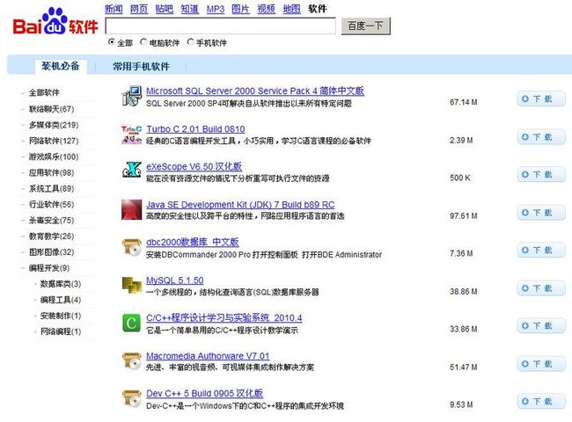Image resolution: width=572 pixels, height=422 pixels.
Task: Click the green C/C++ learning system icon
Action: point(131,323)
